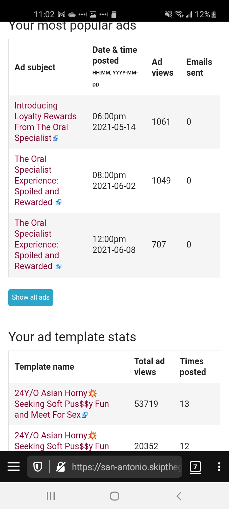Open the tab switcher showing 7 tabs
The image size is (229, 509).
tap(195, 467)
